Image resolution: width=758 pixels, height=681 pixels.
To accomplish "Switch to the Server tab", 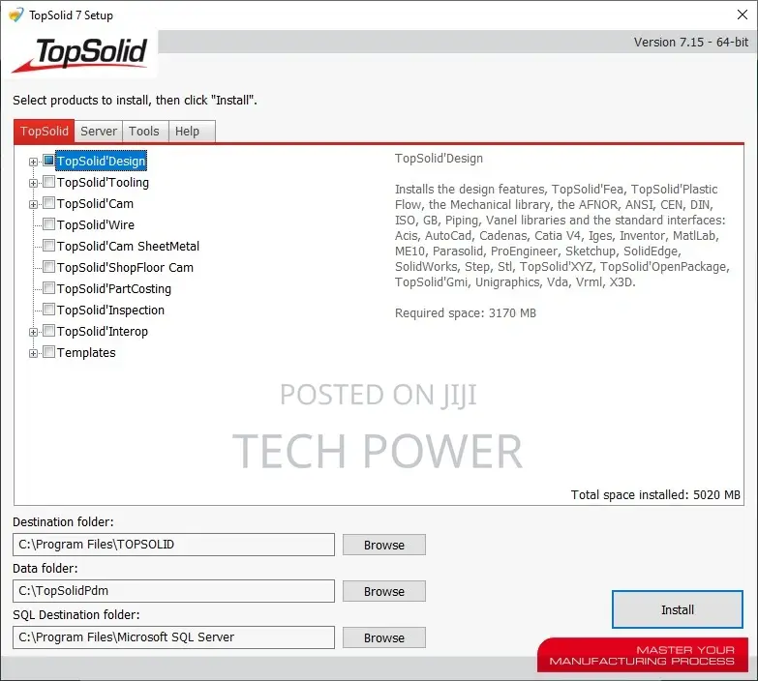I will pyautogui.click(x=99, y=132).
